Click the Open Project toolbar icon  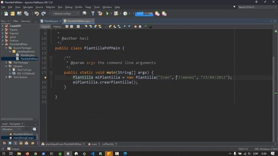point(19,13)
